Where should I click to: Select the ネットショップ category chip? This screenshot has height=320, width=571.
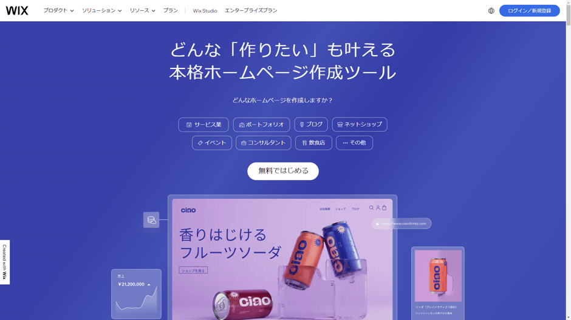[360, 124]
